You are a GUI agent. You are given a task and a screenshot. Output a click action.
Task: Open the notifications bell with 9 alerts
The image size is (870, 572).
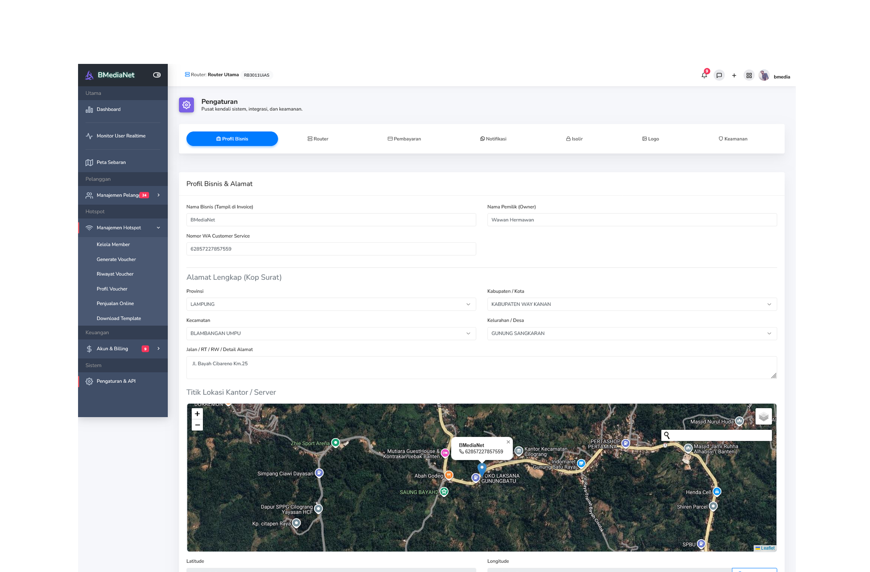[705, 75]
